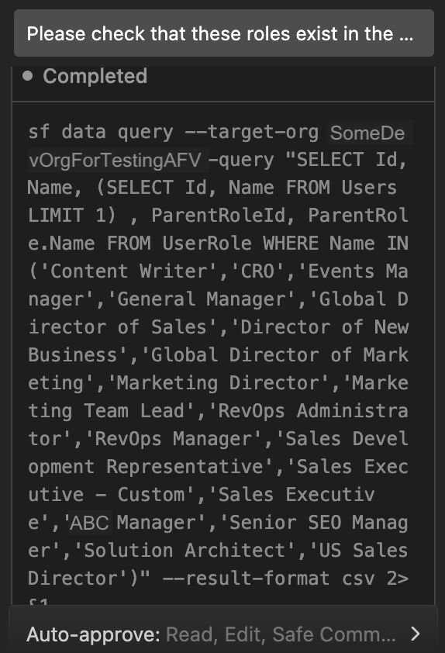Click 'General Manager' in the query

pyautogui.click(x=202, y=299)
